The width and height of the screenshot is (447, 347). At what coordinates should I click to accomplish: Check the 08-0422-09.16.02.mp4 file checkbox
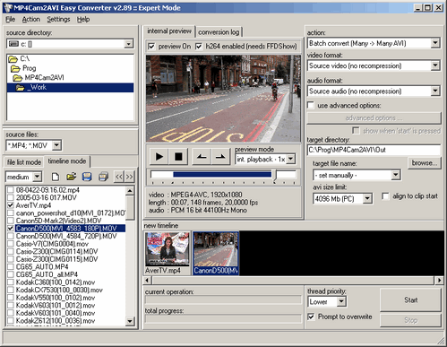11,190
